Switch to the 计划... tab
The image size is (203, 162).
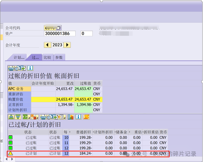point(19,58)
